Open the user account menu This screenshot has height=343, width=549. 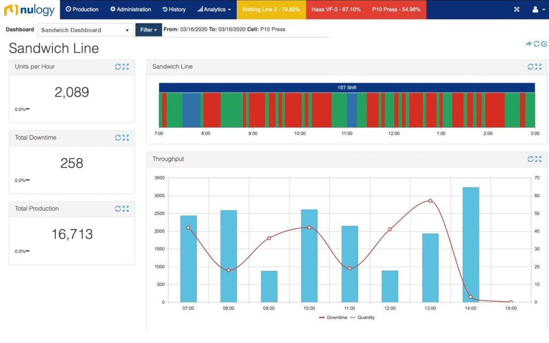coord(538,10)
